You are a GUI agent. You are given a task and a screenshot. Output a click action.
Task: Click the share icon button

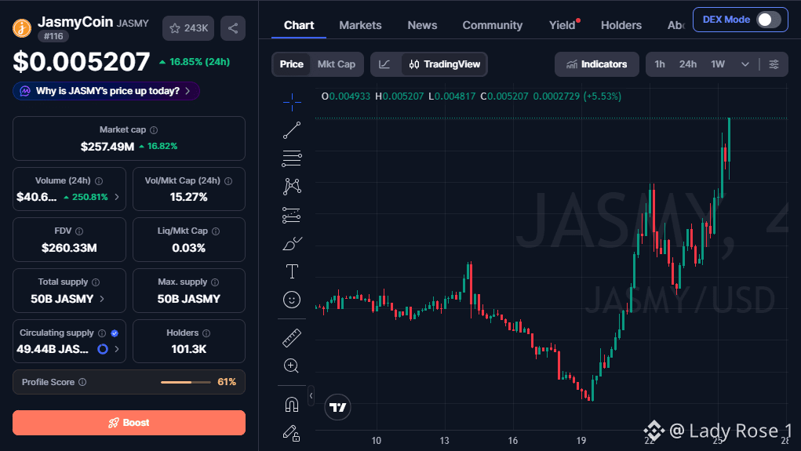(x=233, y=28)
